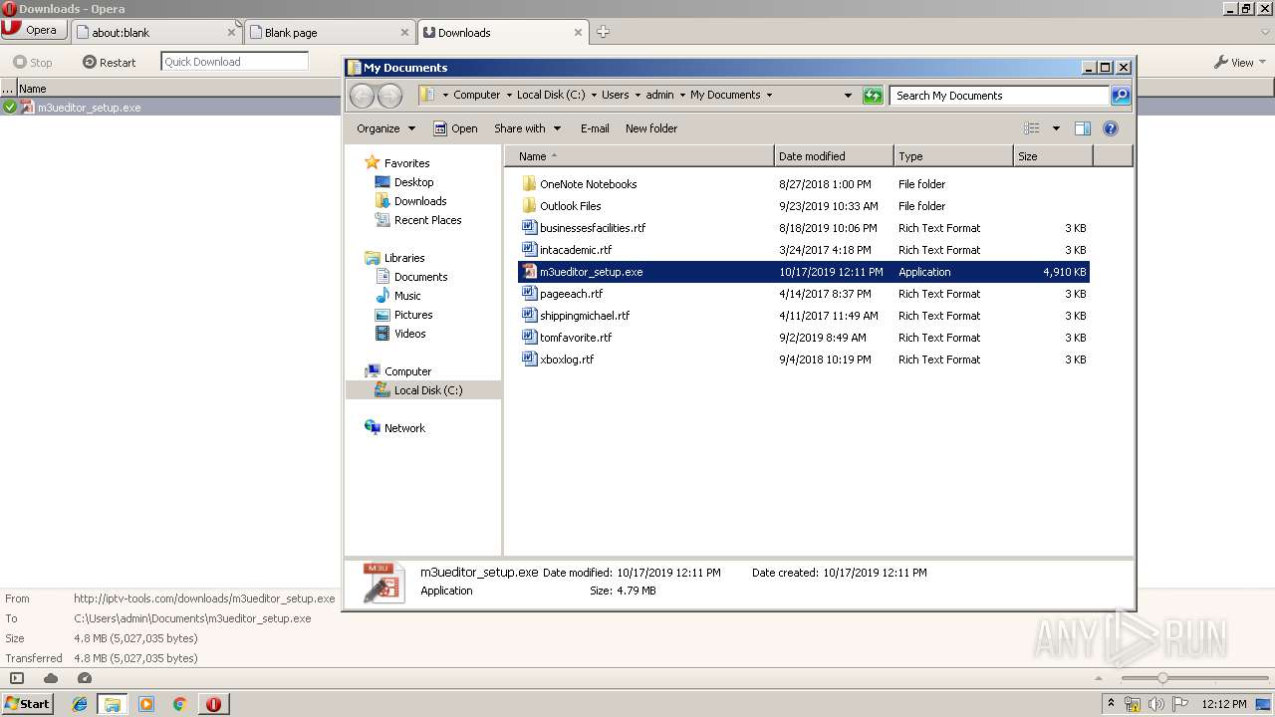Select the Desktop favorite
The height and width of the screenshot is (717, 1275).
click(x=413, y=182)
